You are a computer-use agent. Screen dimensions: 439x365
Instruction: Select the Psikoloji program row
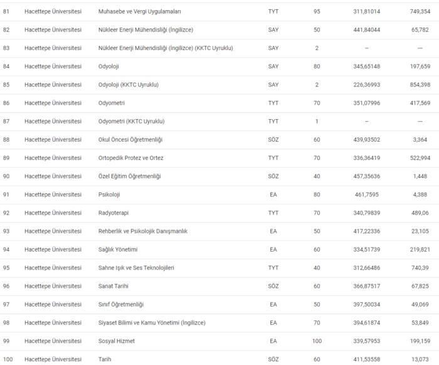click(109, 194)
